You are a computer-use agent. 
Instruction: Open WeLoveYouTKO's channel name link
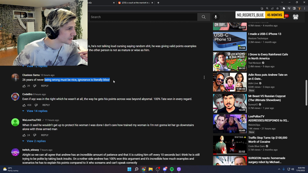pyautogui.click(x=32, y=120)
